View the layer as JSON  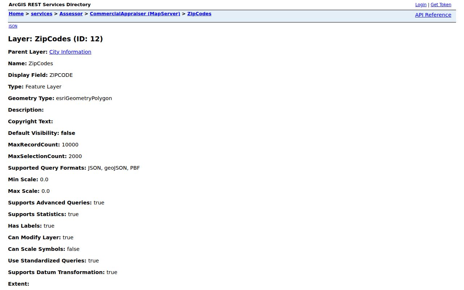pos(13,26)
